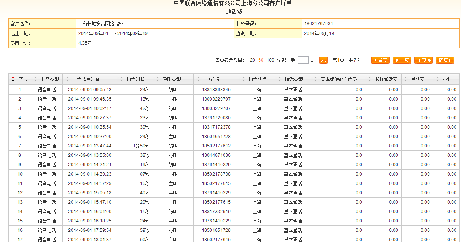
Task: Sort by 基本或漫游通话费 column header
Action: [x=338, y=80]
